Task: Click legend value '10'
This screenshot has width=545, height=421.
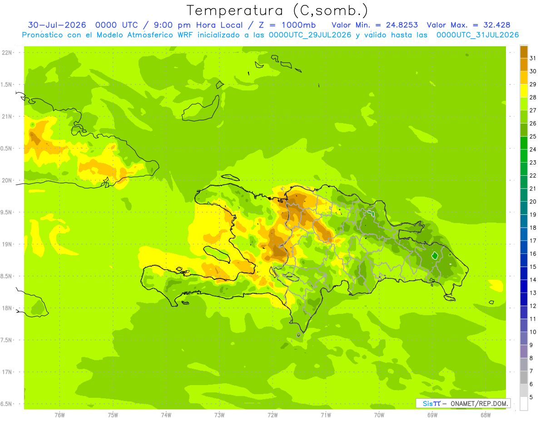Action: (533, 332)
